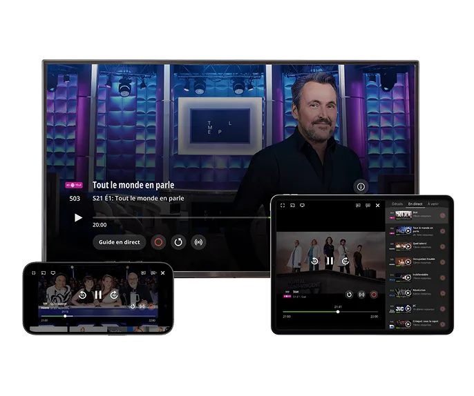Click 'Tout le monde en parle' TV title
Image resolution: width=474 pixels, height=396 pixels.
click(133, 185)
